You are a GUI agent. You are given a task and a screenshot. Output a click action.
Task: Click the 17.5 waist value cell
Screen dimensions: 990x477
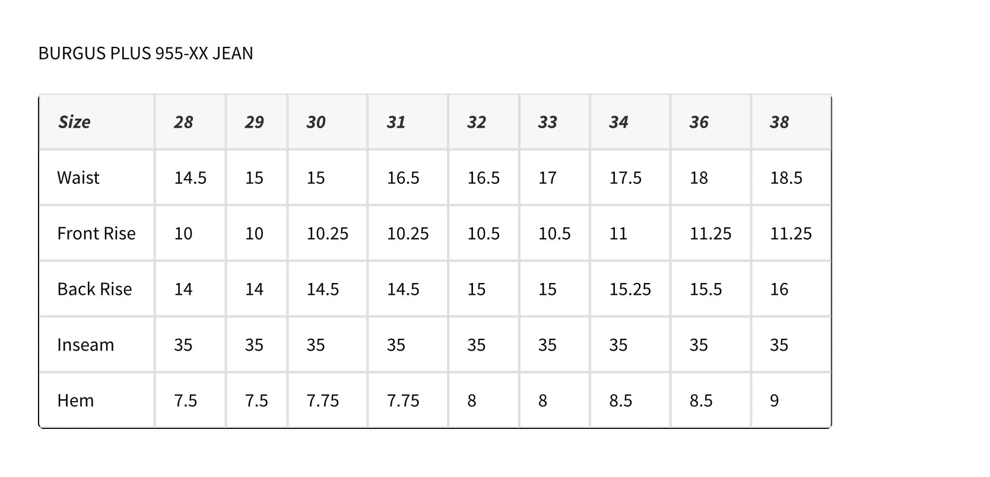[x=625, y=178]
